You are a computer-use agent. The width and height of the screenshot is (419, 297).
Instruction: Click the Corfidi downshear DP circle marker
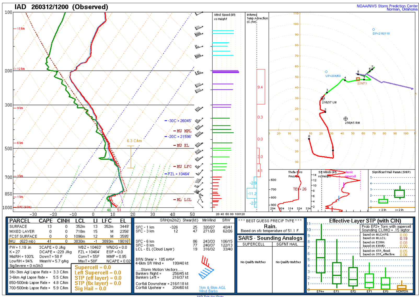(373, 30)
